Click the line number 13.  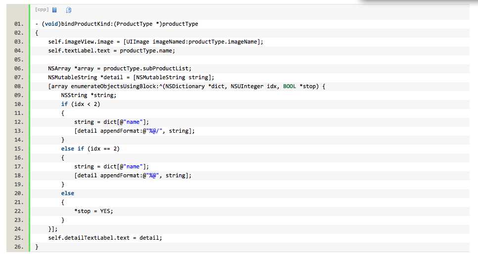point(19,131)
